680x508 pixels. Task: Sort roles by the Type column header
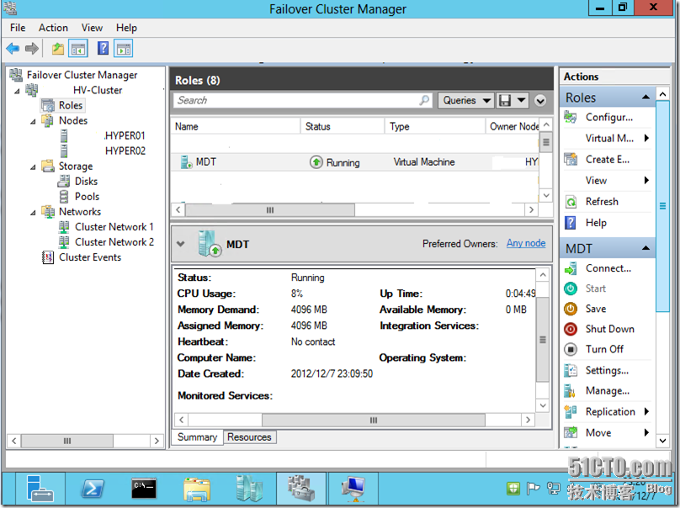tap(435, 126)
